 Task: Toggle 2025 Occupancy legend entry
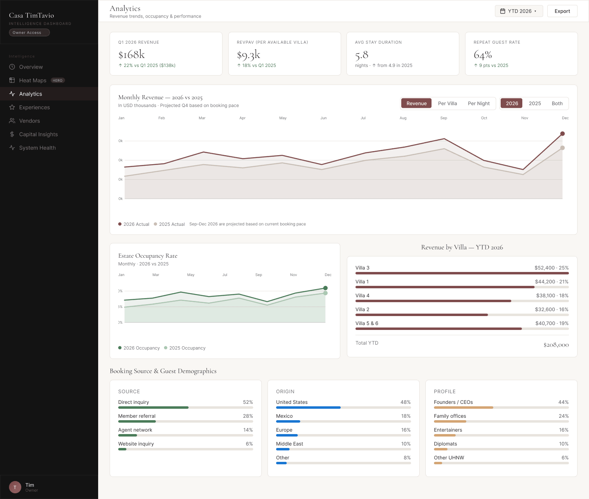185,348
